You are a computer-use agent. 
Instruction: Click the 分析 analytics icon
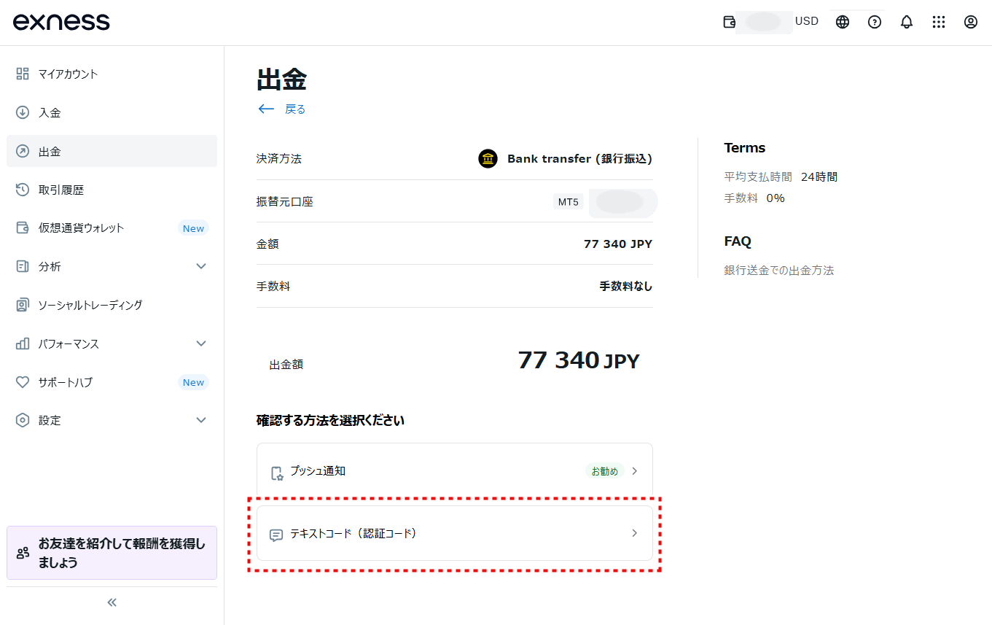coord(23,266)
